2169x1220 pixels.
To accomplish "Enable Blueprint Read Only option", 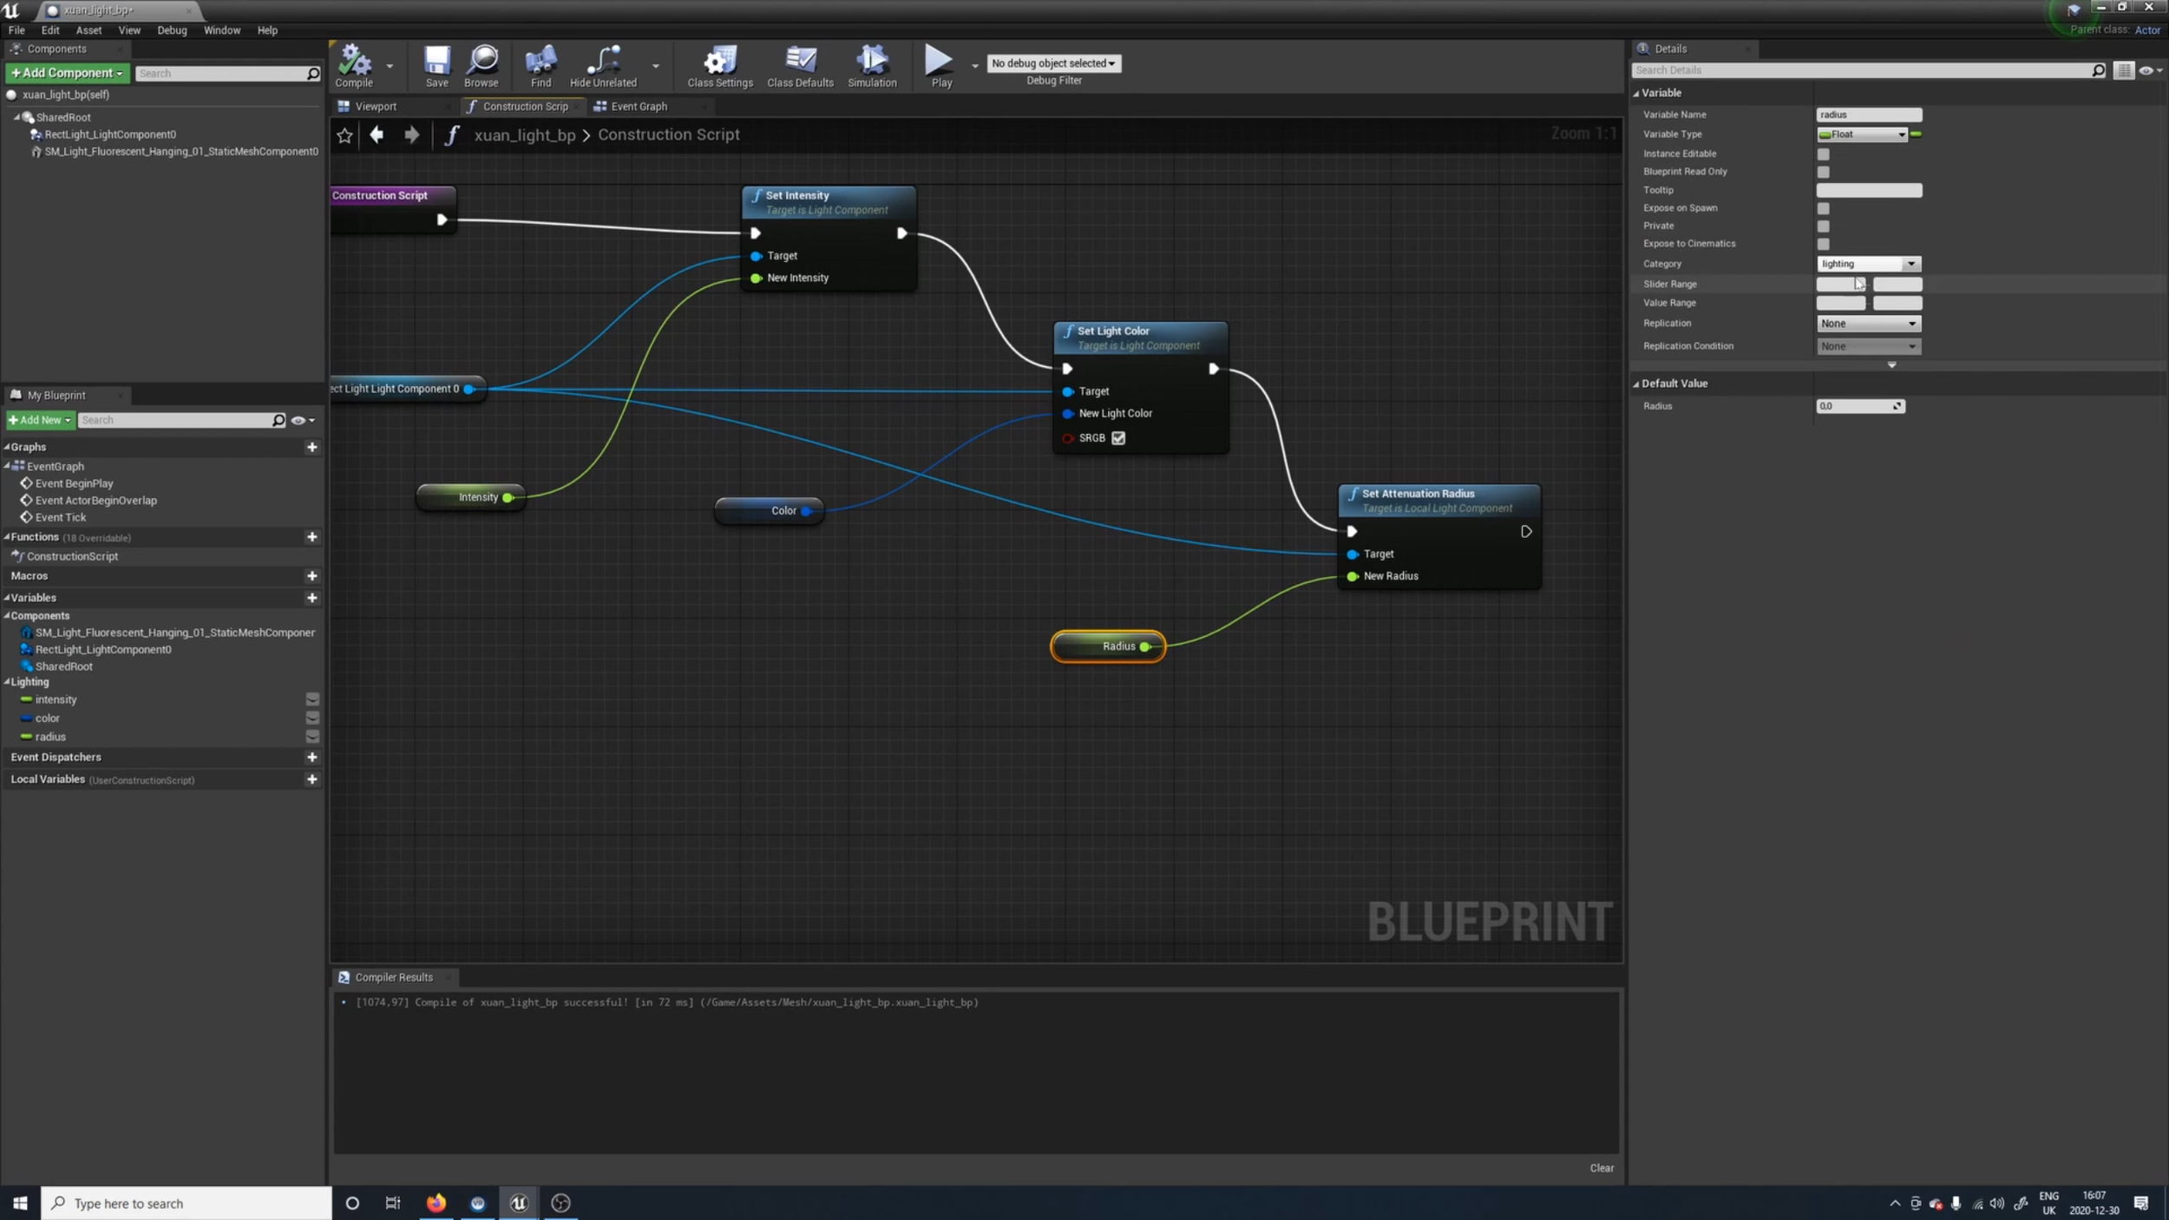I will point(1824,172).
